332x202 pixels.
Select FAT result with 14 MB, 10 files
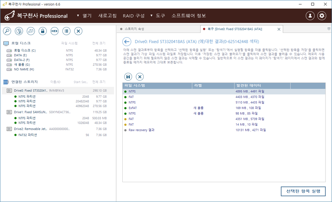224,124
